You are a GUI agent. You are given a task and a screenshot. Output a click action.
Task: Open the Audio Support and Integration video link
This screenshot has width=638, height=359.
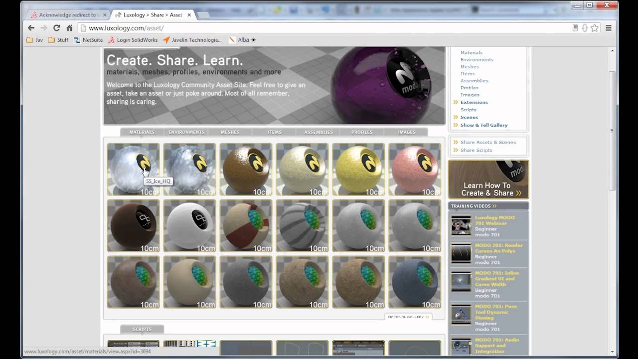click(x=497, y=346)
